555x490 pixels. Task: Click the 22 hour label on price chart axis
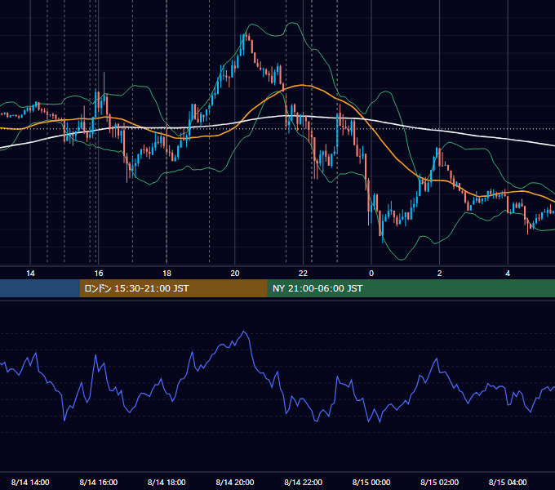tap(303, 274)
